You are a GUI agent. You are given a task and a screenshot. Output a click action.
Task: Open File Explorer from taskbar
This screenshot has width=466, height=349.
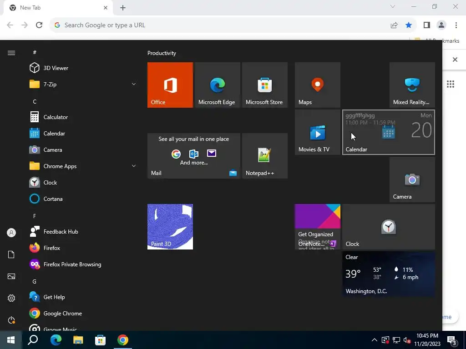click(78, 340)
